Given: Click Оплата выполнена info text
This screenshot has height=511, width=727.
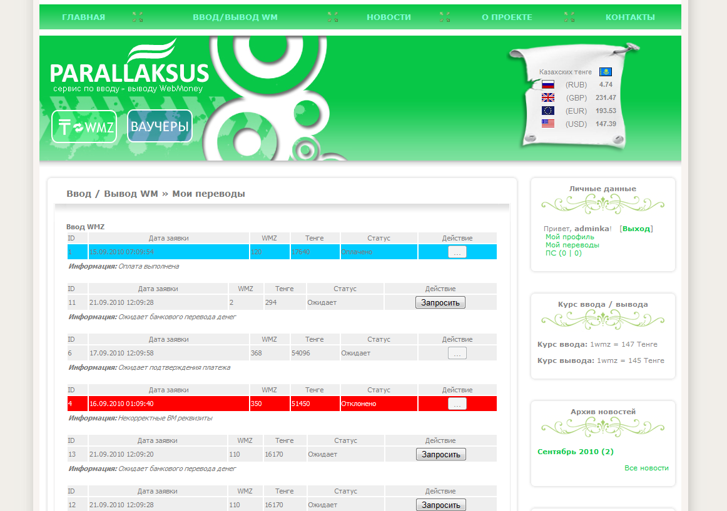Looking at the screenshot, I should (x=148, y=266).
